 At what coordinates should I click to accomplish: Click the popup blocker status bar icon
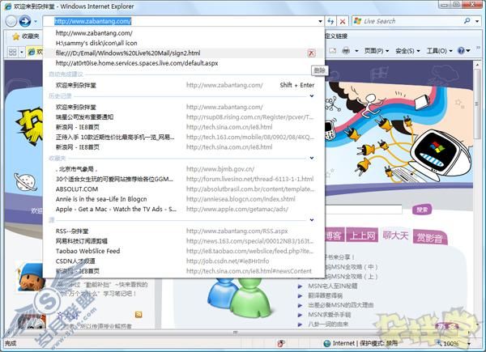coord(281,343)
